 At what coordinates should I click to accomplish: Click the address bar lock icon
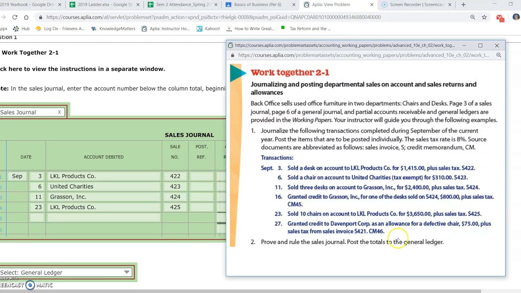tap(40, 17)
